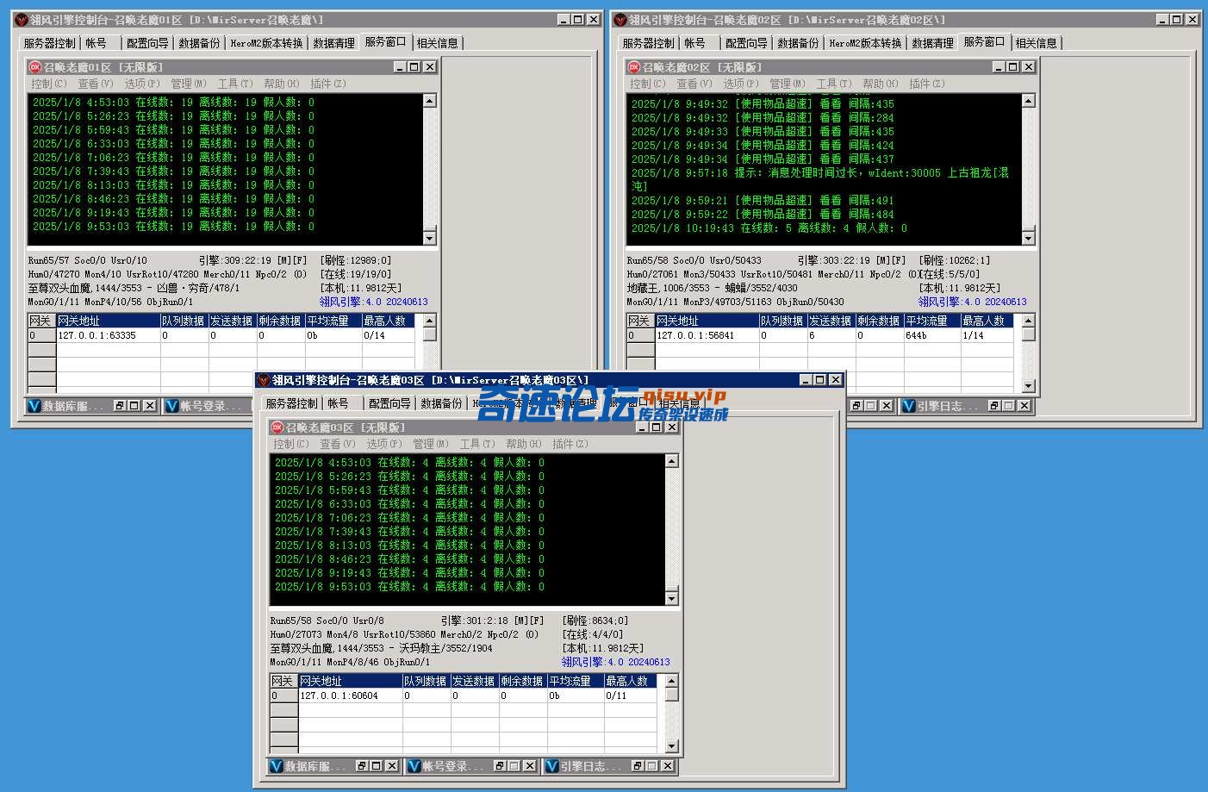Click the 644b traffic cell in 02区 table
The height and width of the screenshot is (792, 1208).
pyautogui.click(x=931, y=335)
